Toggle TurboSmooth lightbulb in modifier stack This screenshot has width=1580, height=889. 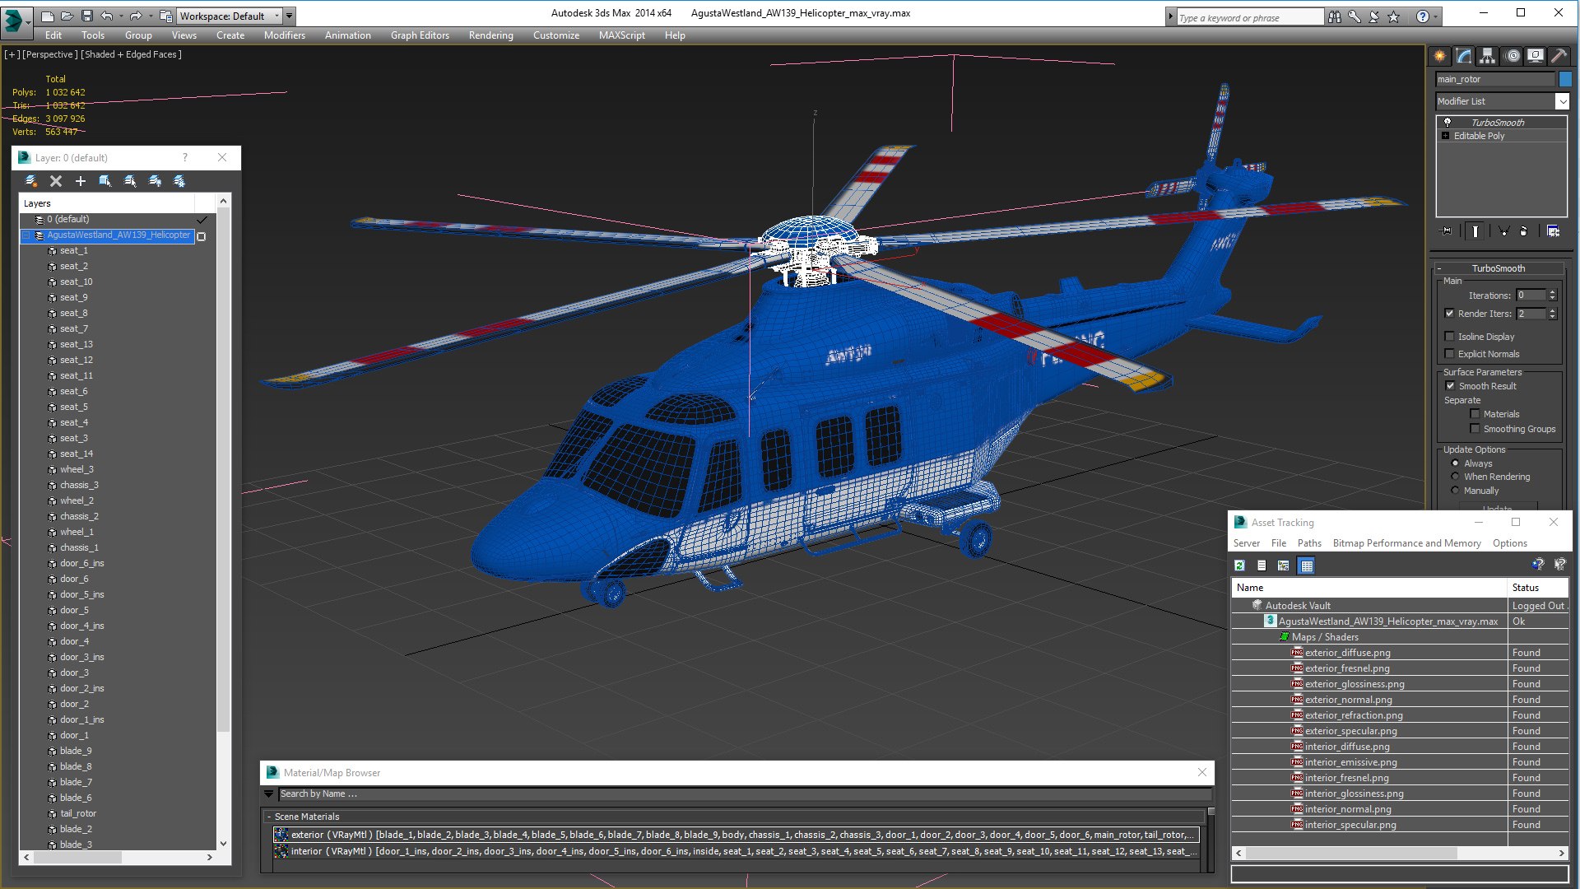click(1448, 123)
